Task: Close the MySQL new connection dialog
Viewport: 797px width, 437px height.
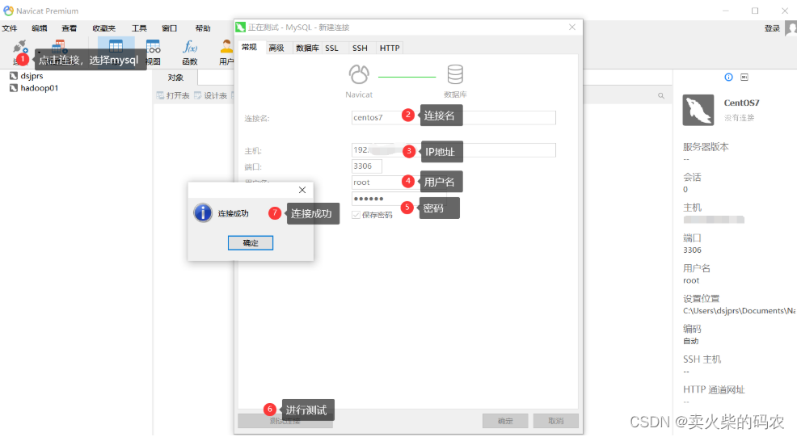Action: pyautogui.click(x=572, y=27)
